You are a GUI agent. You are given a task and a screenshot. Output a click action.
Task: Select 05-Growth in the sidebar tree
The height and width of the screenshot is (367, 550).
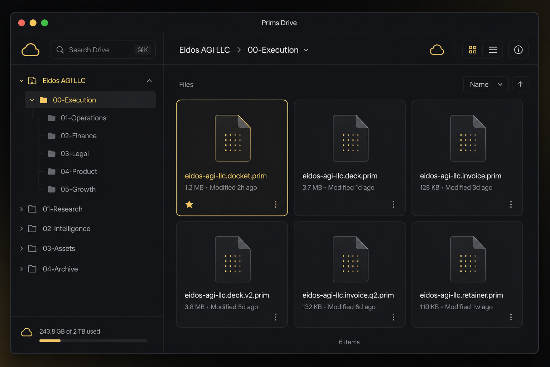(x=78, y=189)
